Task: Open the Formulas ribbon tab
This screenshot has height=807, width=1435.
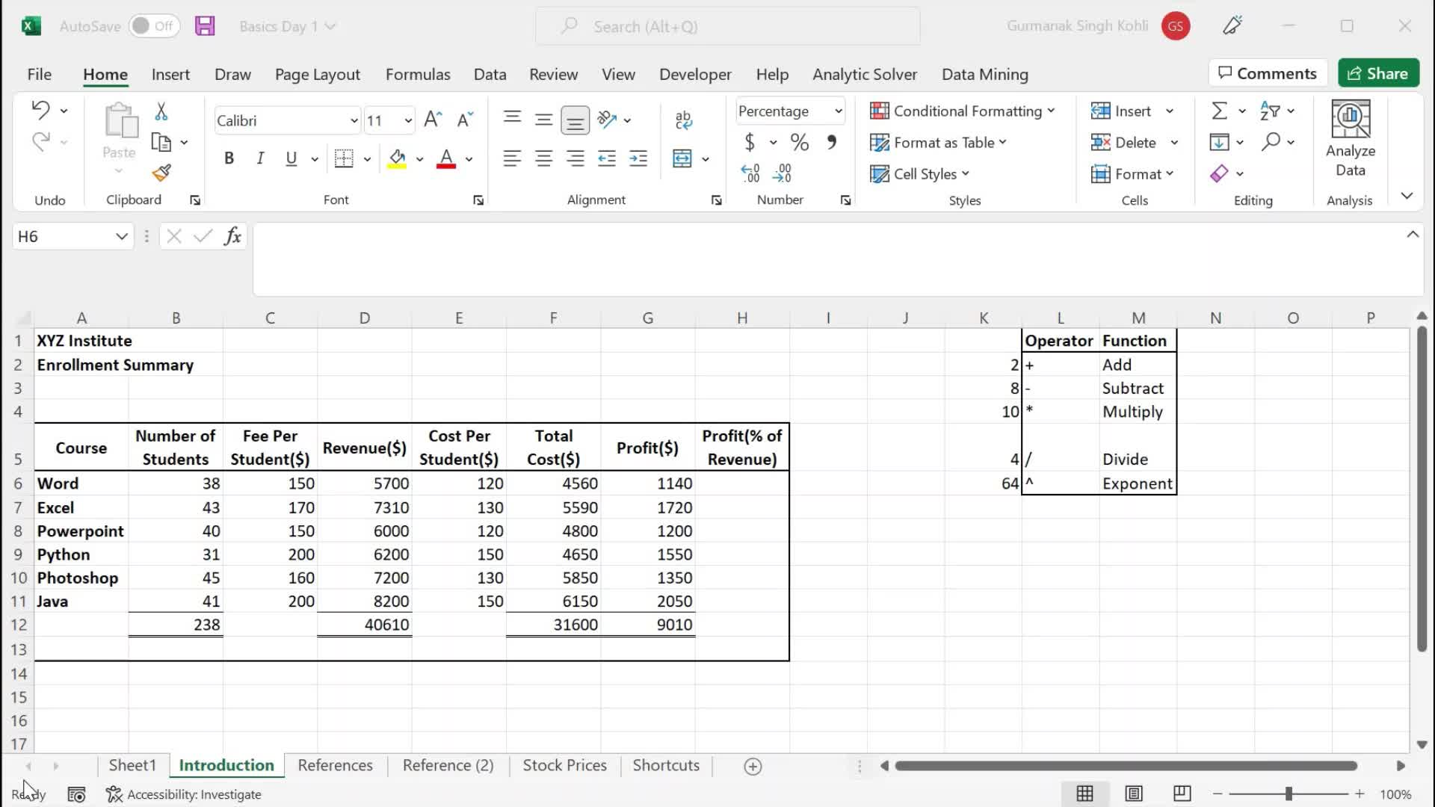Action: (418, 75)
